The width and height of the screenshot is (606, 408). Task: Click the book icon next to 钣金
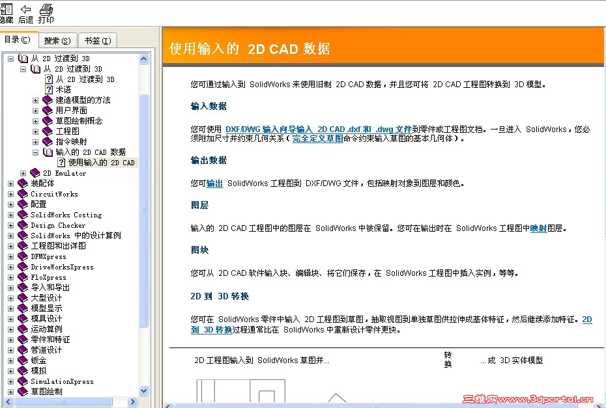[23, 360]
